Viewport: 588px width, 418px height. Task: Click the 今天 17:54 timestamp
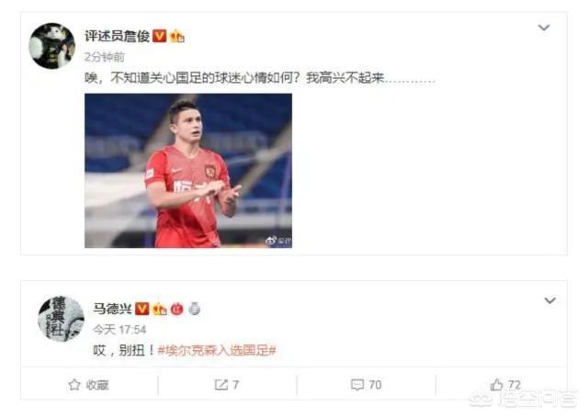click(119, 330)
